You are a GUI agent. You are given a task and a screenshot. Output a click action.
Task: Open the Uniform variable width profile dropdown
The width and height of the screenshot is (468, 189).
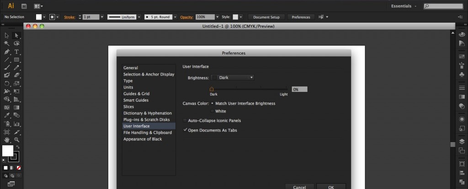tap(139, 17)
